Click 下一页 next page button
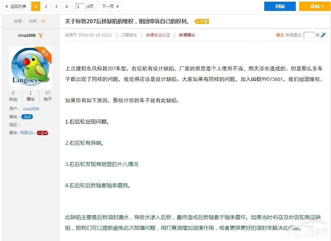The height and width of the screenshot is (241, 331). click(110, 6)
